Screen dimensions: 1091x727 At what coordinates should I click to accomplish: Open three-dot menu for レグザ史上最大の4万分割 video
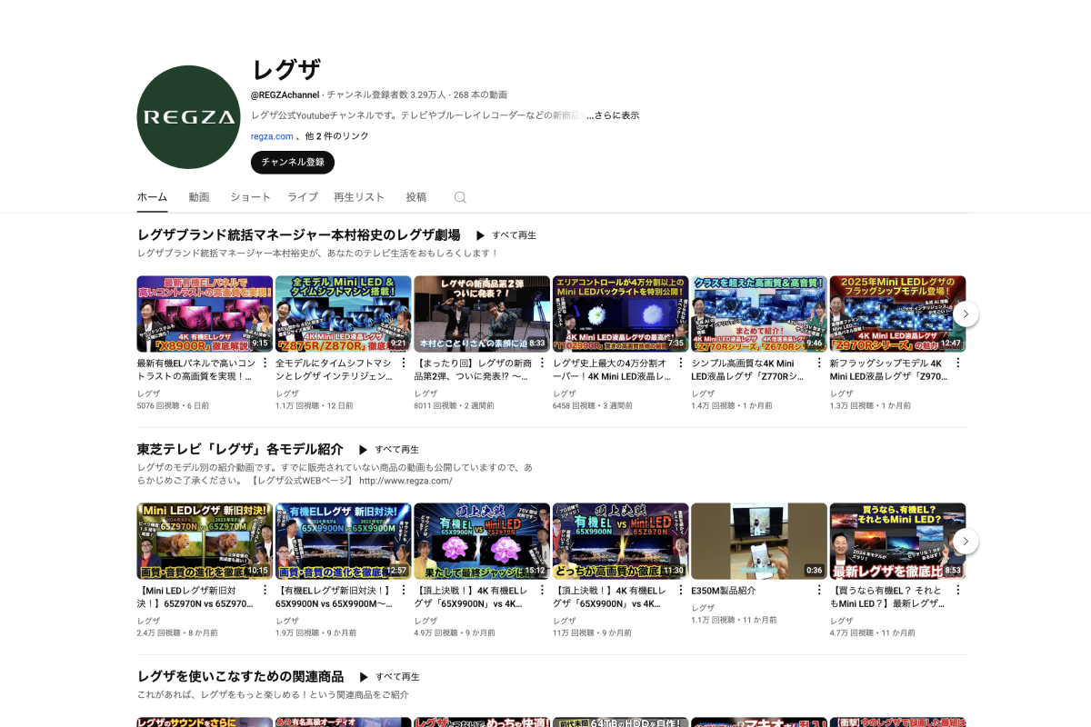point(681,363)
